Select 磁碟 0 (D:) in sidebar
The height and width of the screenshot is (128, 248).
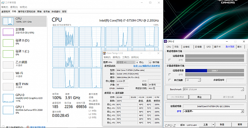point(24,43)
